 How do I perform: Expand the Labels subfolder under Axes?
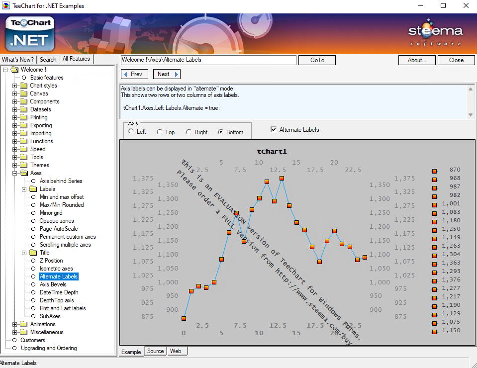24,189
